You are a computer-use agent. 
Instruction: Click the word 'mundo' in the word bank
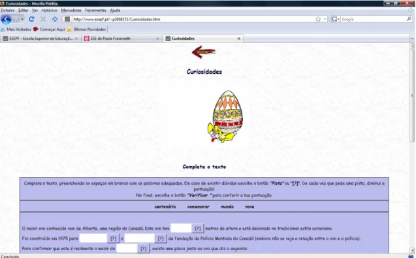coord(227,206)
